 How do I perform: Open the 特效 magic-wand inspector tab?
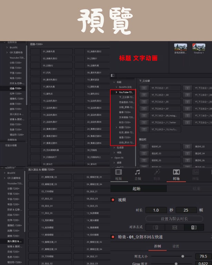tap(157, 172)
